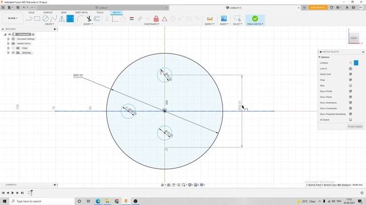The width and height of the screenshot is (366, 205).
Task: Apply the Parallel constraint icon
Action: (140, 19)
